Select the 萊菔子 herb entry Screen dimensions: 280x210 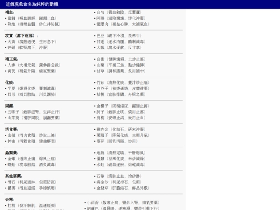[122, 135]
